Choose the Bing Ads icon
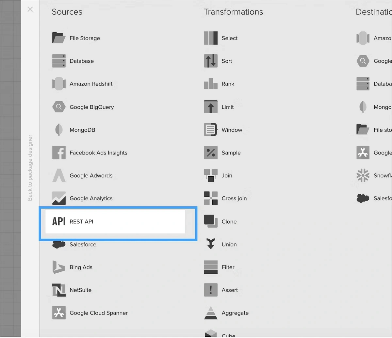The width and height of the screenshot is (392, 338). click(59, 267)
